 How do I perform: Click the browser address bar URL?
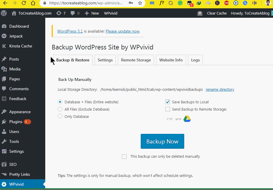(x=86, y=3)
